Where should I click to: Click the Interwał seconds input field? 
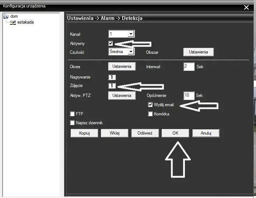click(x=189, y=66)
